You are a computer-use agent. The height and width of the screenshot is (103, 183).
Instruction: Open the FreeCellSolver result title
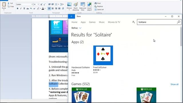coord(100,68)
